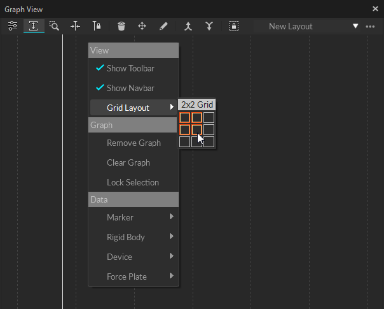Select the pencil draw tool

click(163, 26)
